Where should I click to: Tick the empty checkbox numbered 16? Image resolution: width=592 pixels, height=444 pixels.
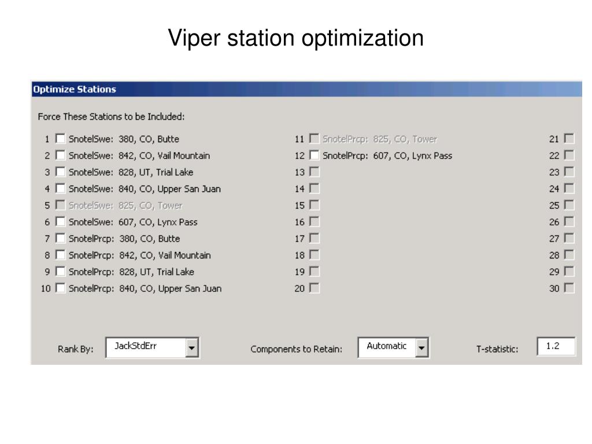coord(314,221)
